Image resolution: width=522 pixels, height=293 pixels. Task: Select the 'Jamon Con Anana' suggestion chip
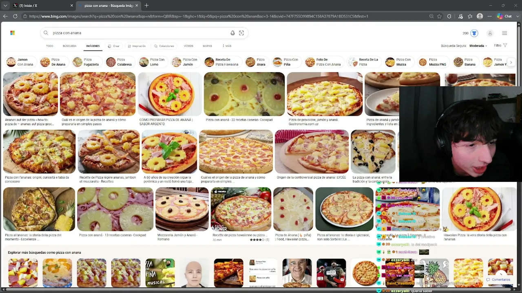pos(20,62)
